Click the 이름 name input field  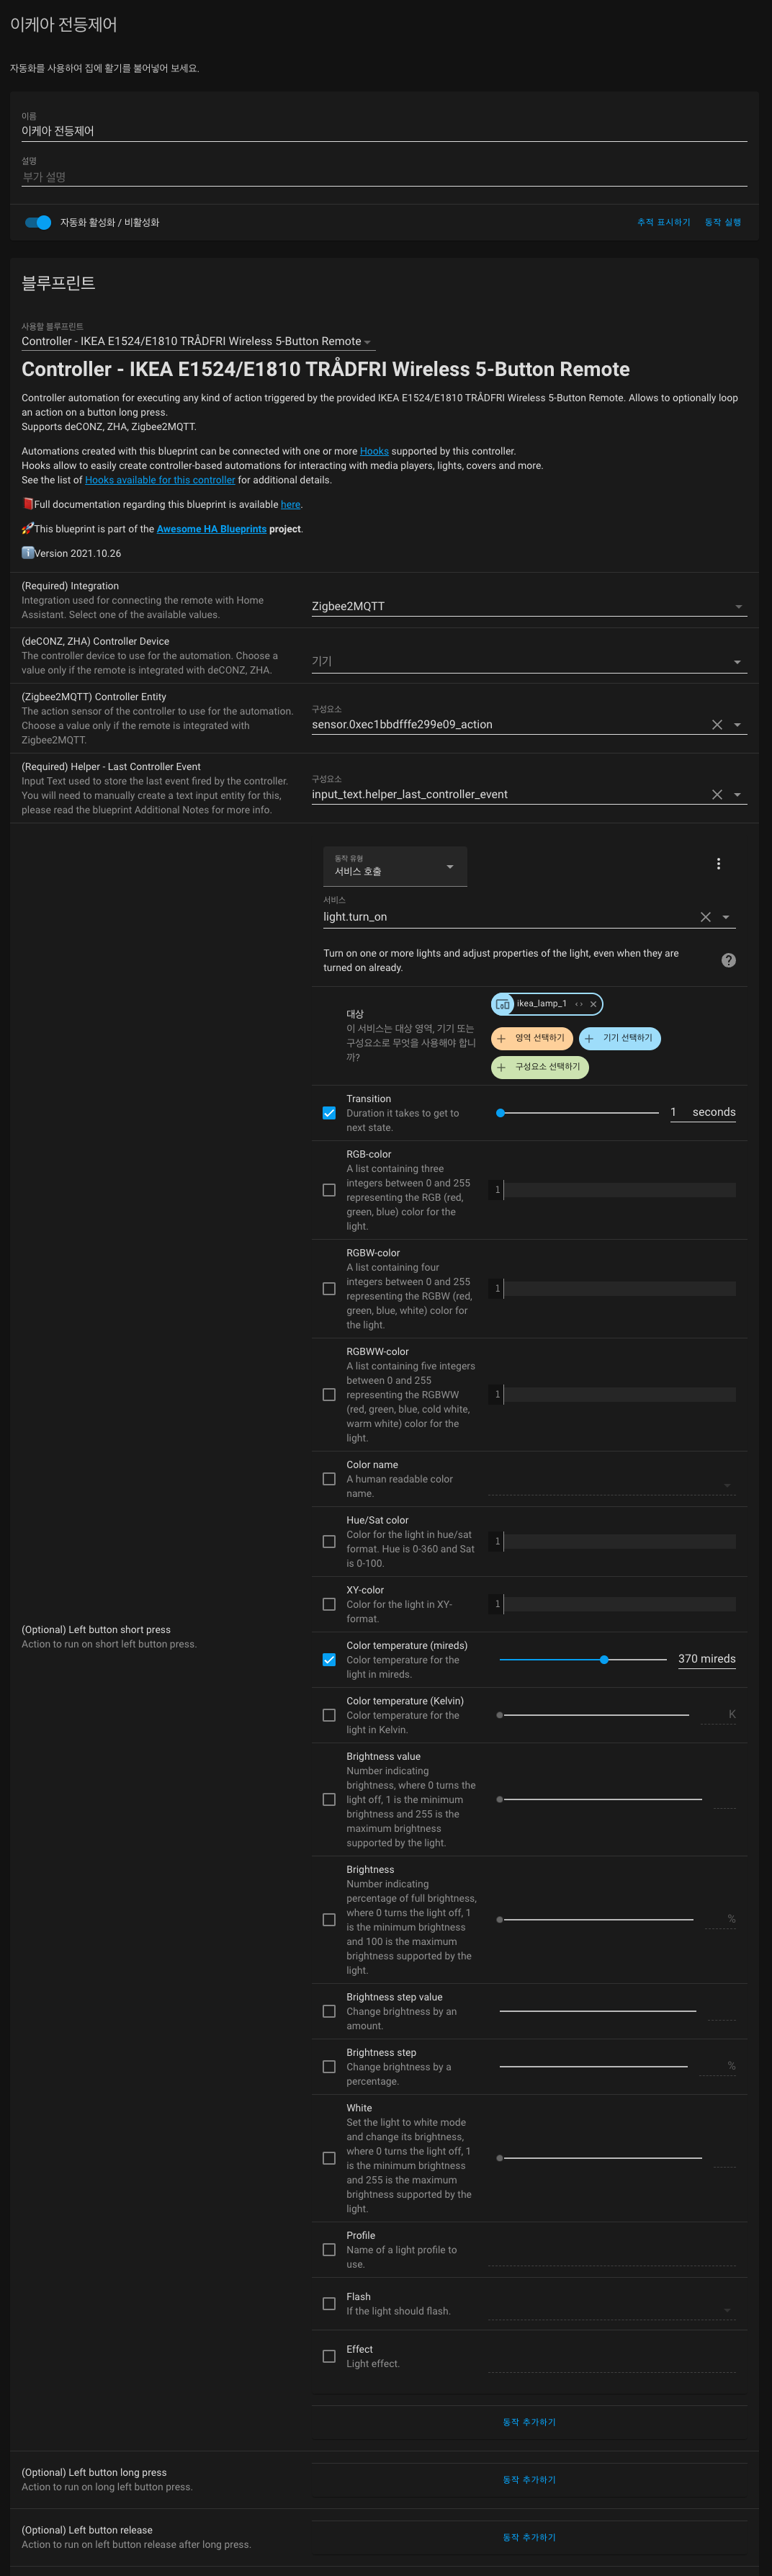coord(384,131)
